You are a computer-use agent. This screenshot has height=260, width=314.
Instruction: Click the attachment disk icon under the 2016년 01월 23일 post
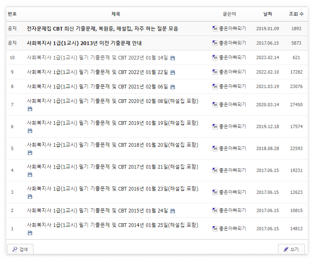tap(30, 197)
